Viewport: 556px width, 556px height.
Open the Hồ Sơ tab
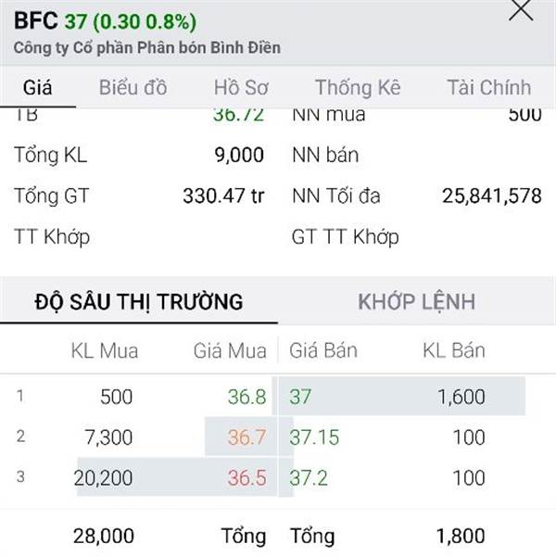pyautogui.click(x=241, y=88)
